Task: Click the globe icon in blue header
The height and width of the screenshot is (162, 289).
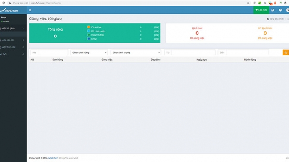Action: point(280,10)
